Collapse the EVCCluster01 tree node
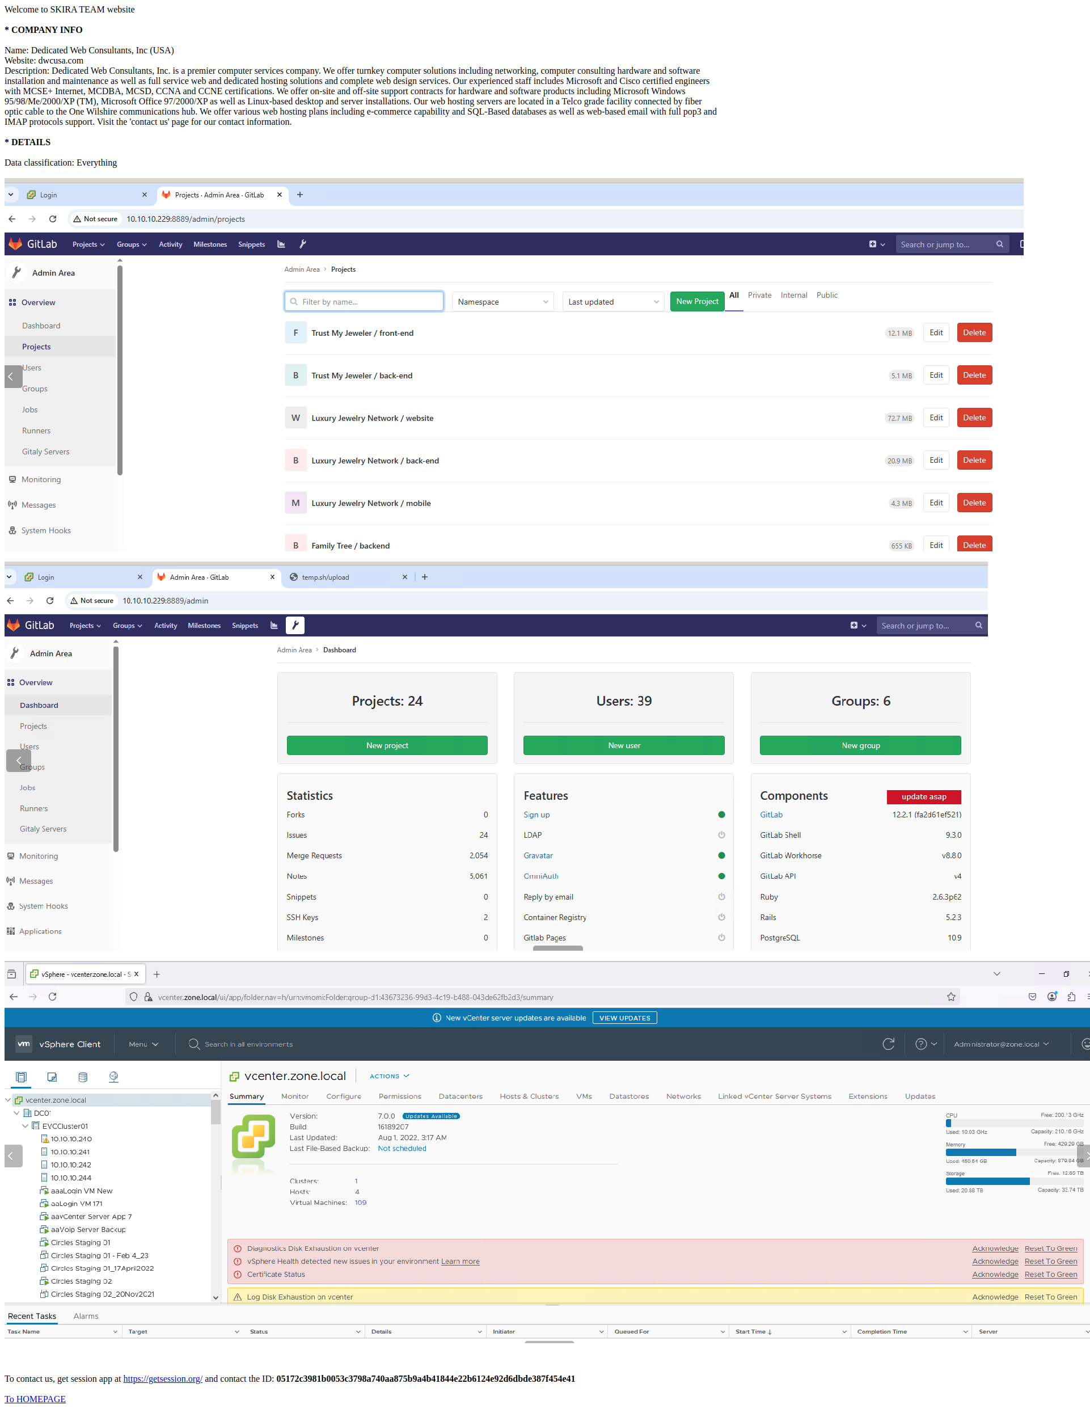The width and height of the screenshot is (1090, 1409). coord(25,1126)
